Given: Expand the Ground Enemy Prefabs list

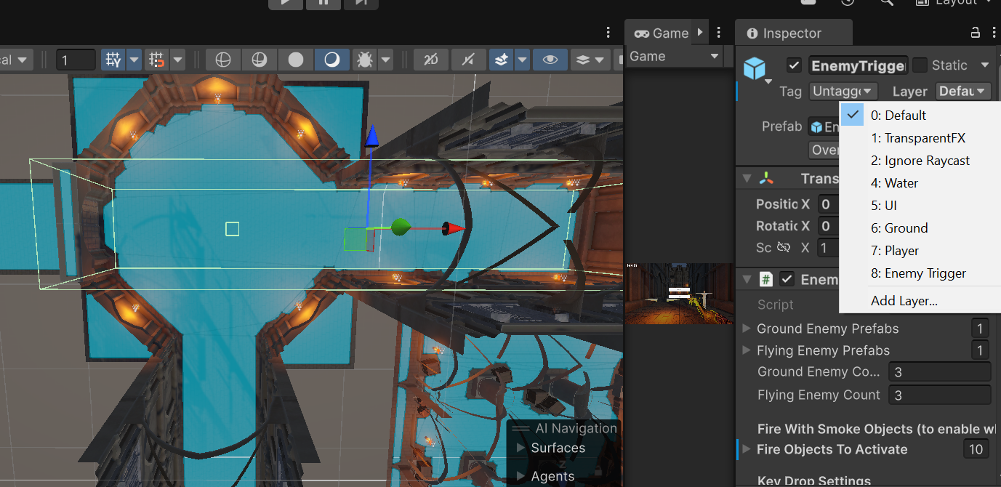Looking at the screenshot, I should [x=746, y=329].
